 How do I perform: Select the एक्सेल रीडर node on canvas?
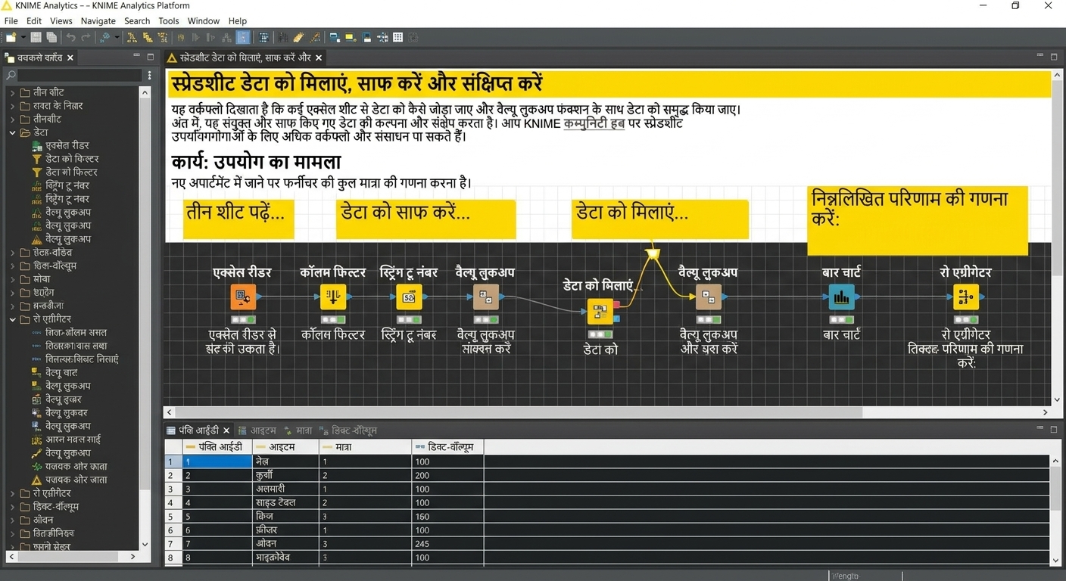tap(243, 297)
